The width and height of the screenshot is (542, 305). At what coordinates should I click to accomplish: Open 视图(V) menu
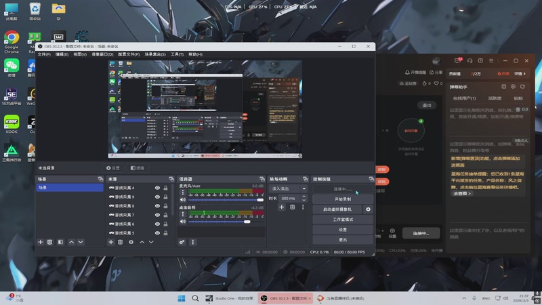click(x=80, y=54)
